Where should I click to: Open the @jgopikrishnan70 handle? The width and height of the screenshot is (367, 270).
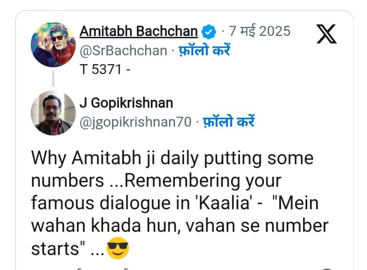(x=135, y=122)
